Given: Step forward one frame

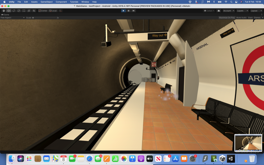Looking at the screenshot, I should pyautogui.click(x=134, y=11).
